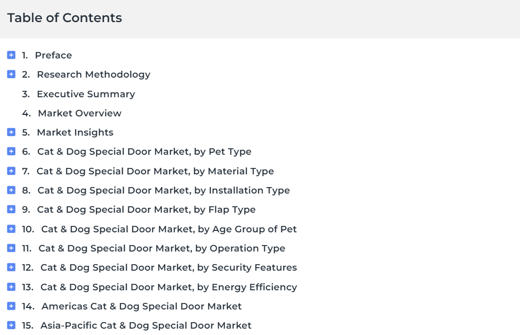This screenshot has width=520, height=335.
Task: Expand plus icon beside by Security Features
Action: pos(11,267)
